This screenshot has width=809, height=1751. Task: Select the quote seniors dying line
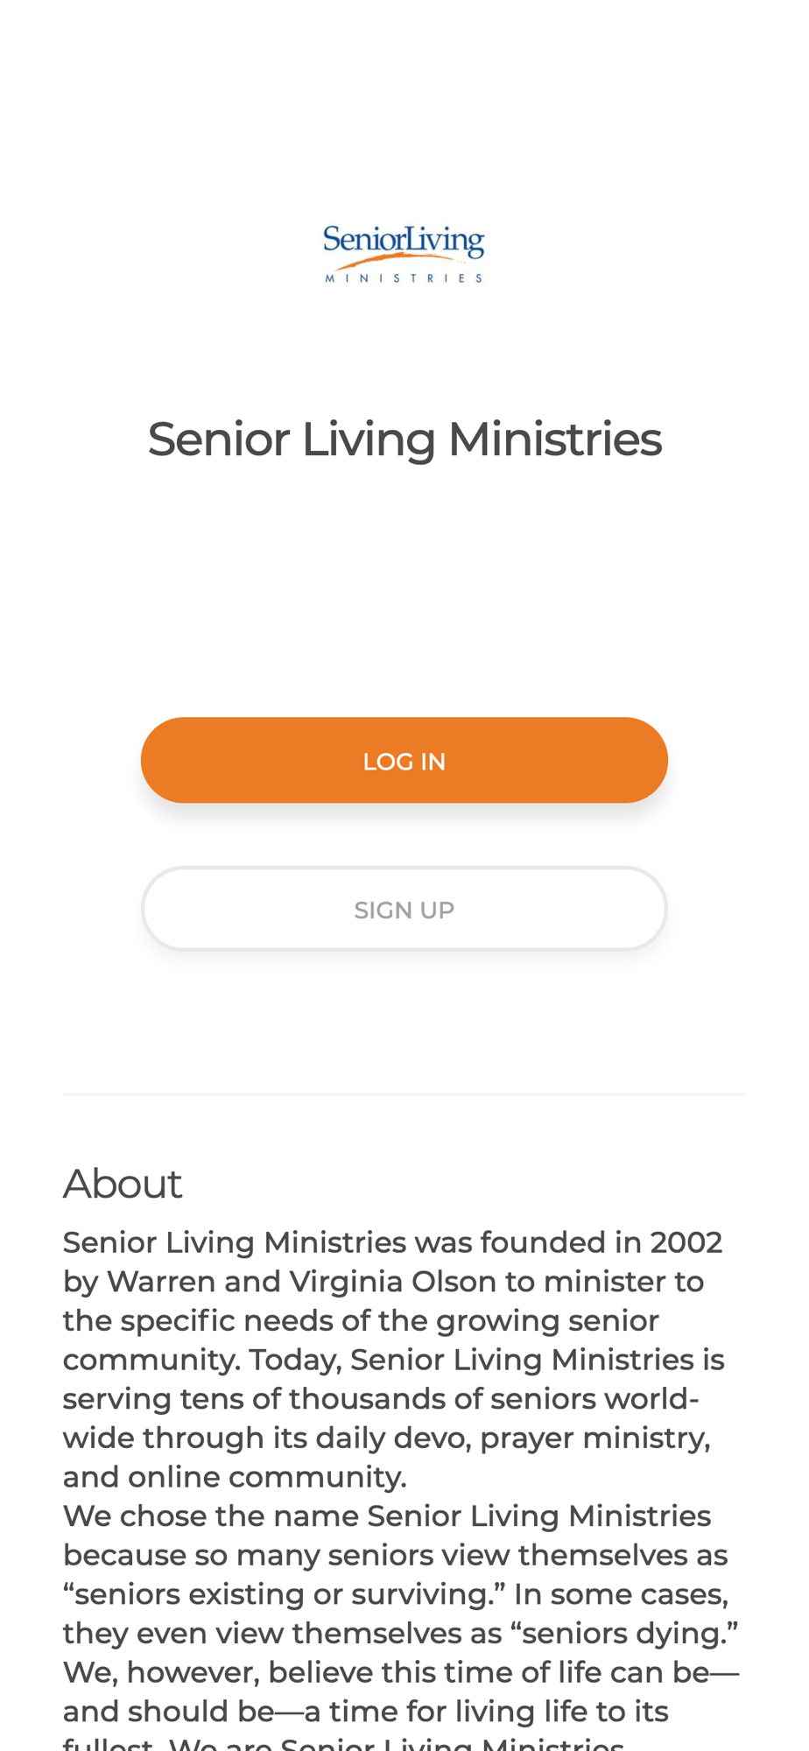click(x=400, y=1634)
